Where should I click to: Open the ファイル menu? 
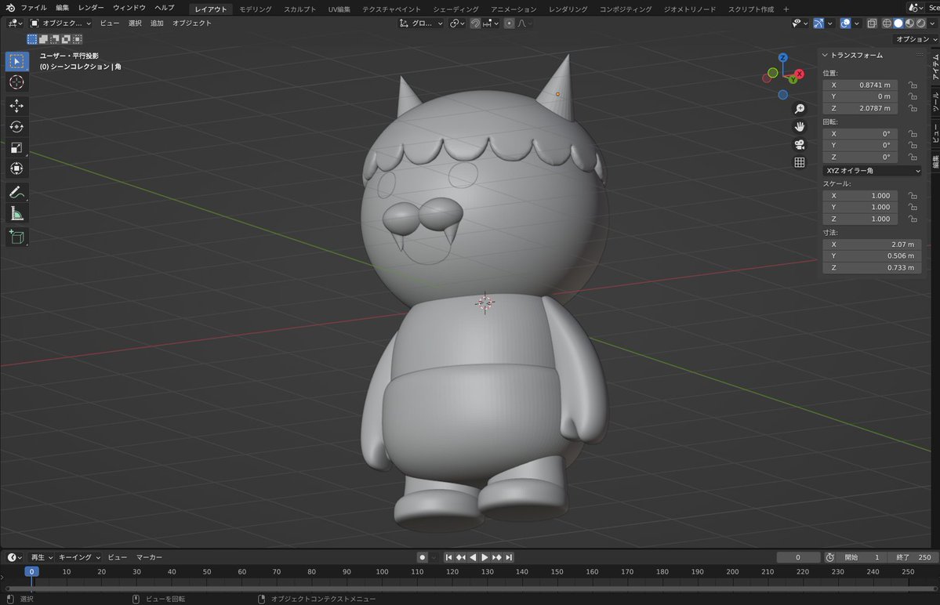point(34,8)
